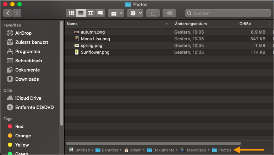Open Programme in the sidebar
Viewport: 274px width, 155px height.
(23, 52)
